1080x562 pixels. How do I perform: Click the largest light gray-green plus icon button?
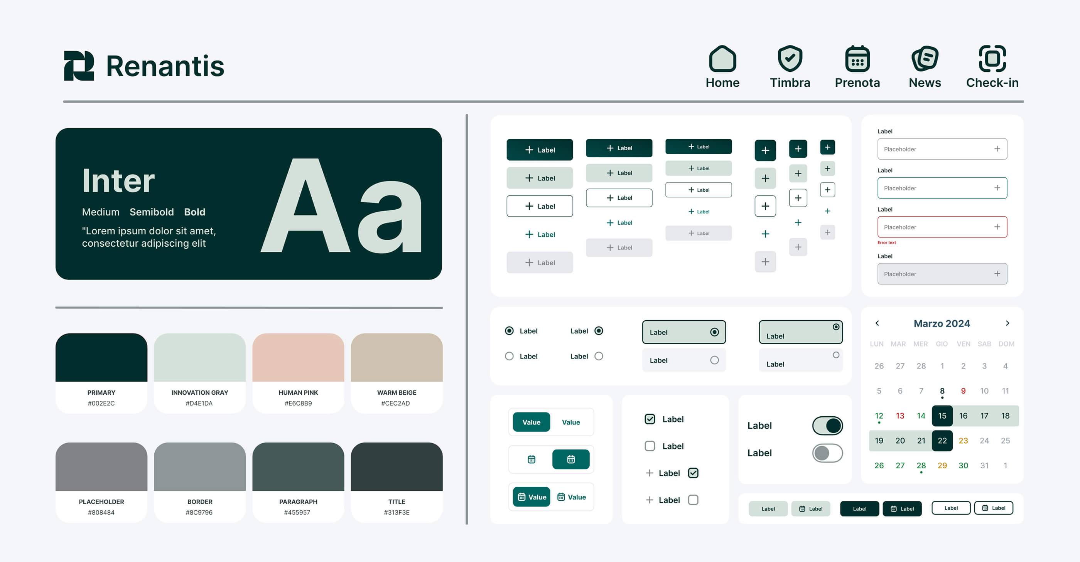765,178
